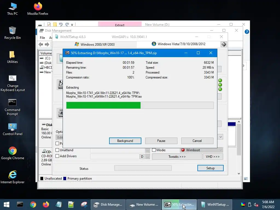Click the Disk Management forward arrow
Viewport: 280px width, 210px height.
[x=47, y=44]
